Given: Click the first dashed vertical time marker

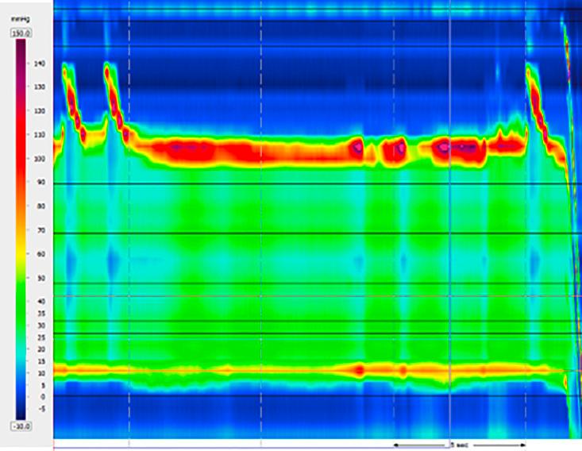Looking at the screenshot, I should tap(129, 238).
